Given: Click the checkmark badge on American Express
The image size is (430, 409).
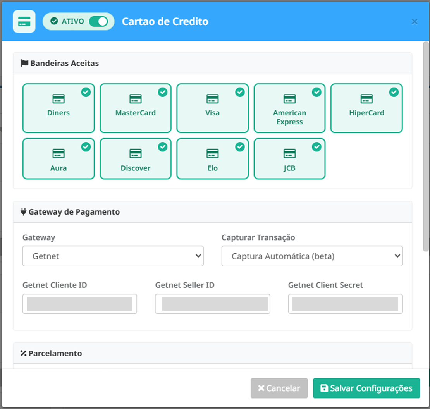Looking at the screenshot, I should pos(317,92).
